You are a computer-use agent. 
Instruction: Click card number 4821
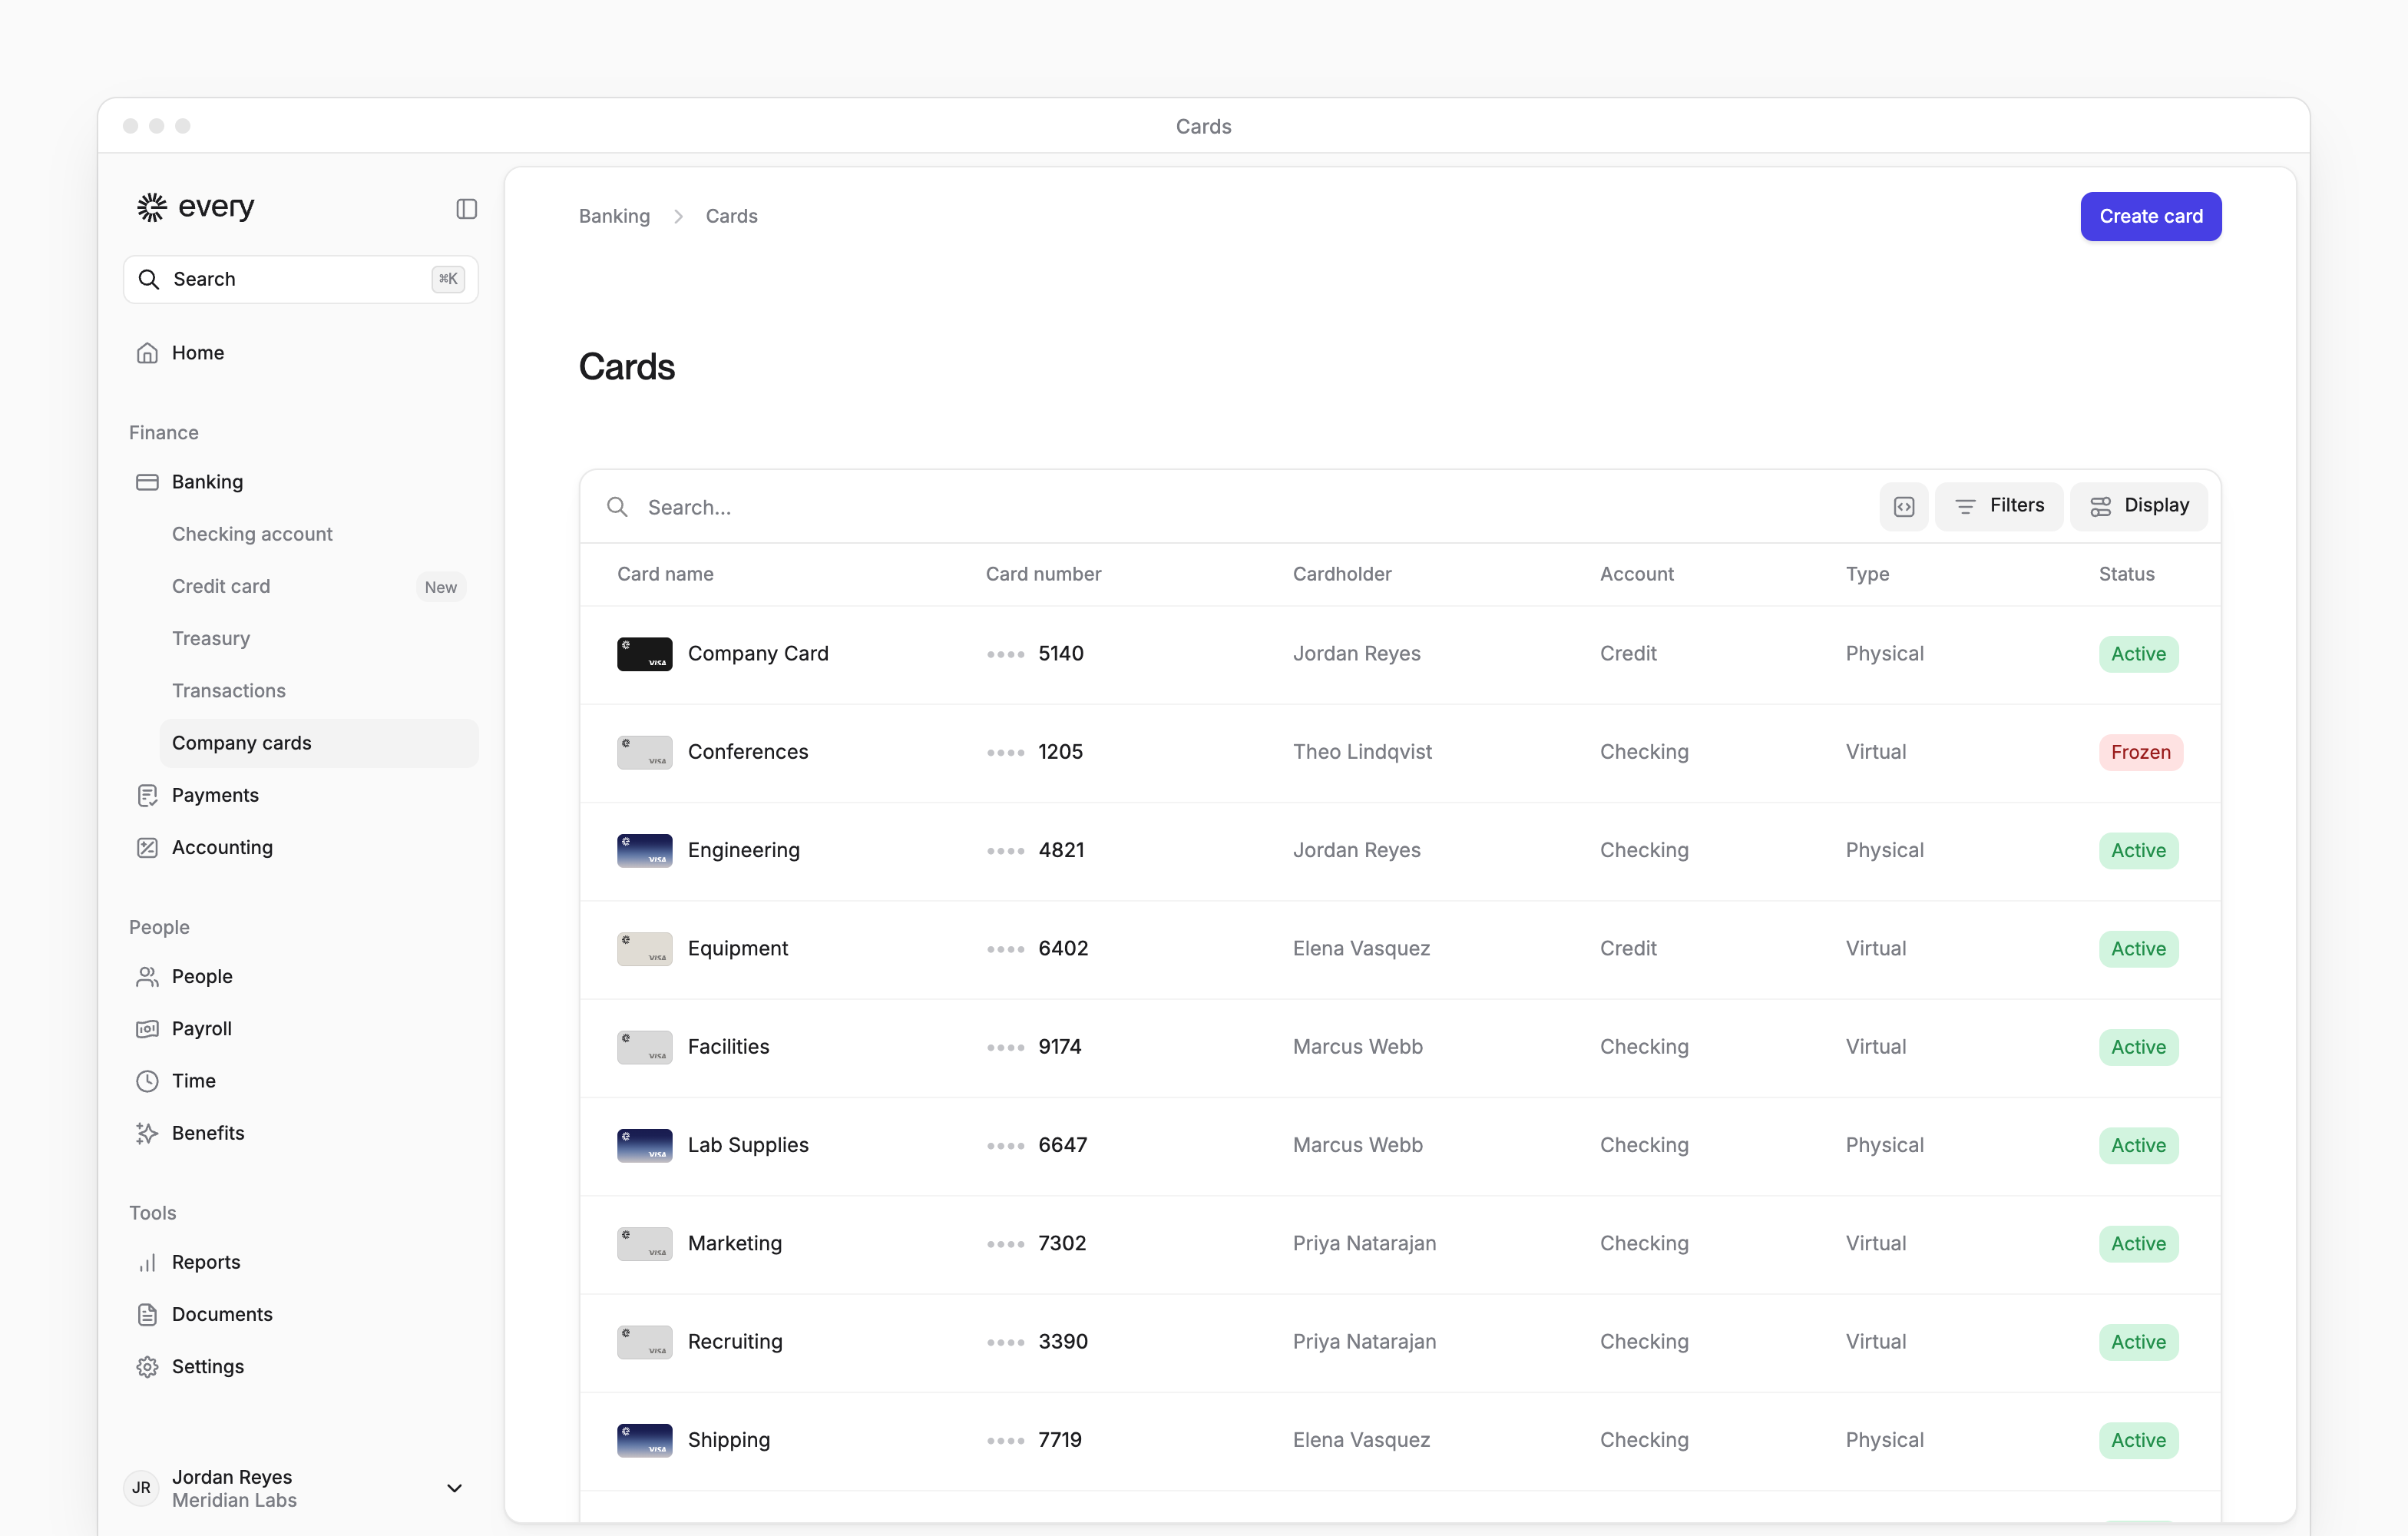point(1061,850)
